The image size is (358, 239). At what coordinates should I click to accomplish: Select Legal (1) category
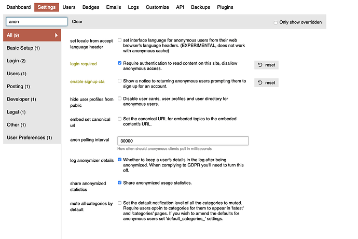(x=32, y=112)
